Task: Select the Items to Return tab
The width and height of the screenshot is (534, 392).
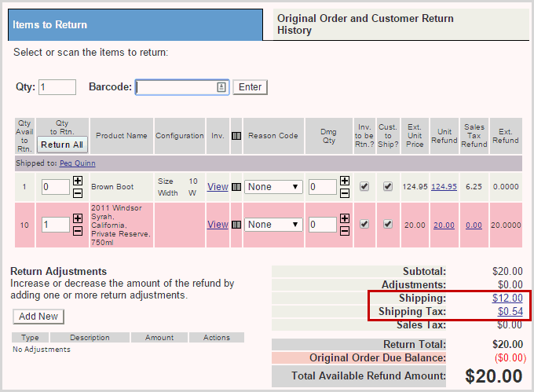Action: [x=135, y=25]
